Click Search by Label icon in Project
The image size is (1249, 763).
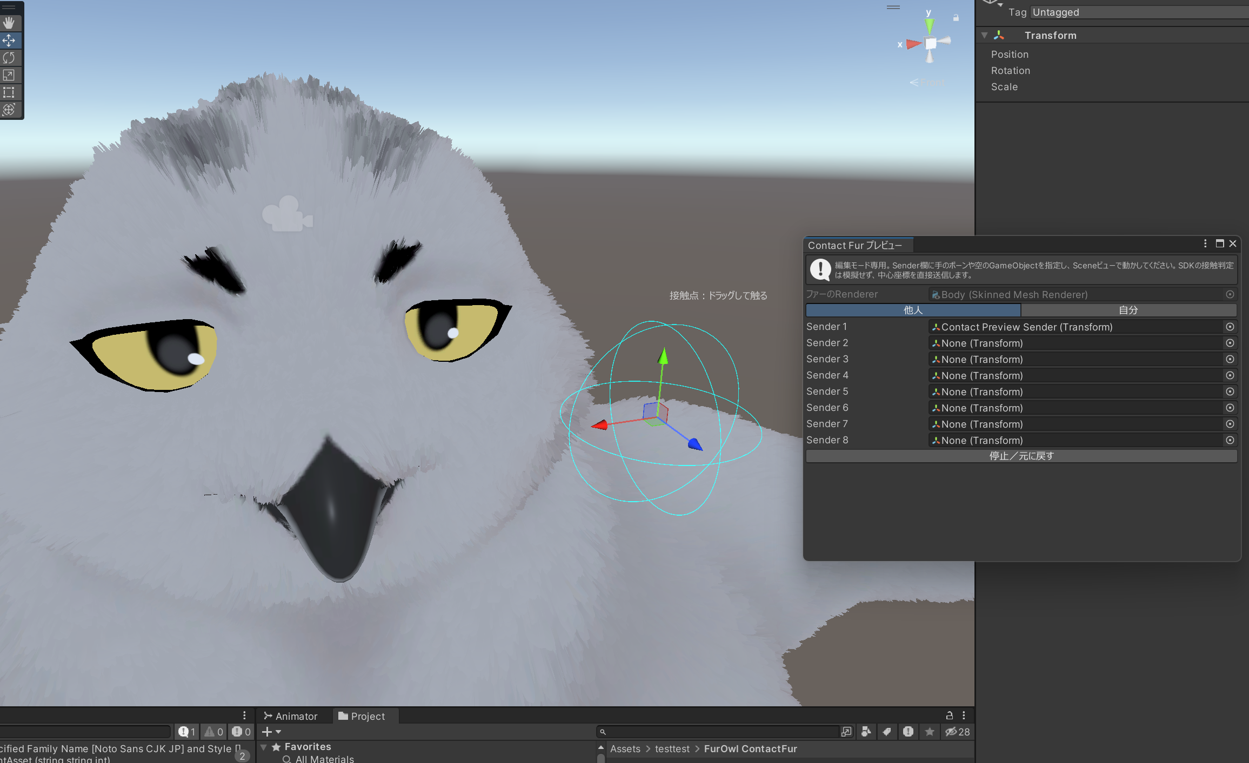pos(887,732)
